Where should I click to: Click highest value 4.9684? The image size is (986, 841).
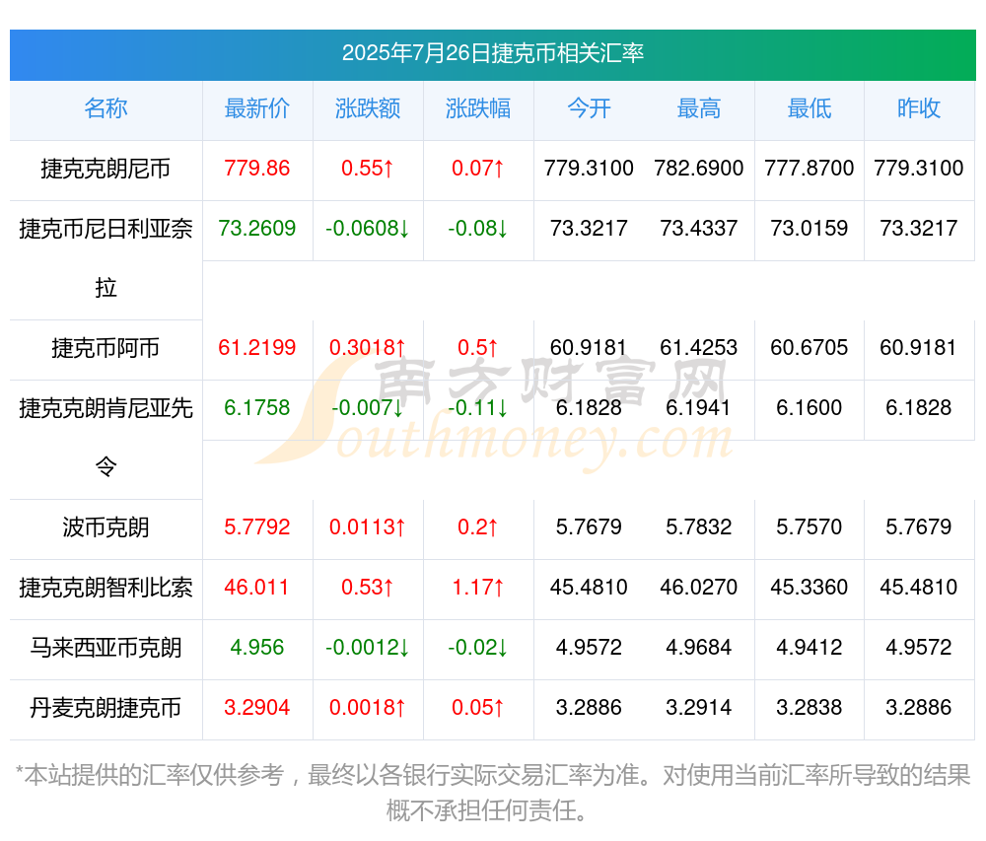point(699,648)
